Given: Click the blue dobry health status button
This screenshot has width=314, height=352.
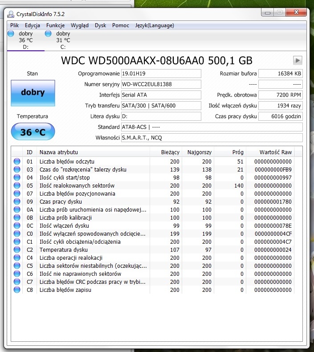Looking at the screenshot, I should (x=33, y=93).
